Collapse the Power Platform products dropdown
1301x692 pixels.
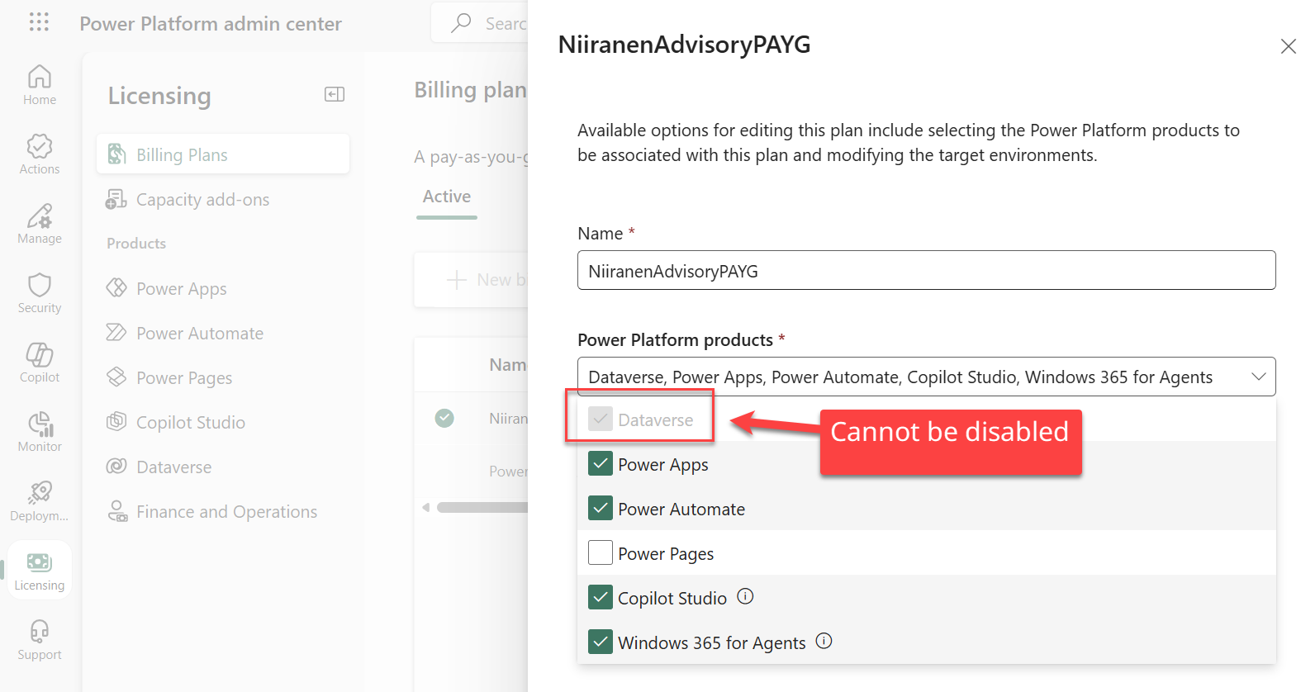tap(926, 377)
